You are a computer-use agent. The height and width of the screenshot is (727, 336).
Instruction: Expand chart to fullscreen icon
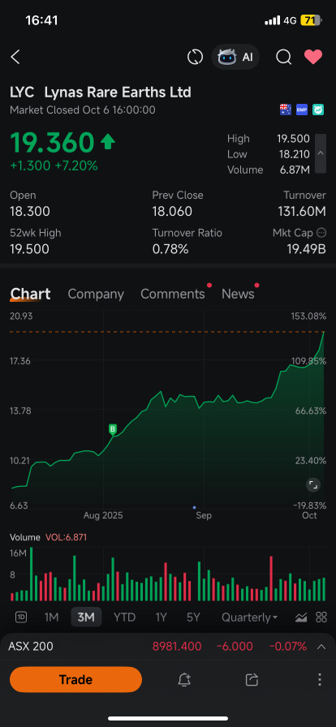pyautogui.click(x=313, y=485)
